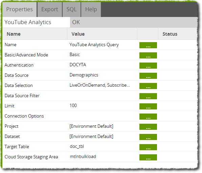Viewport: 202px width, 173px height.
Task: Open Connection Options editor button
Action: 148,117
